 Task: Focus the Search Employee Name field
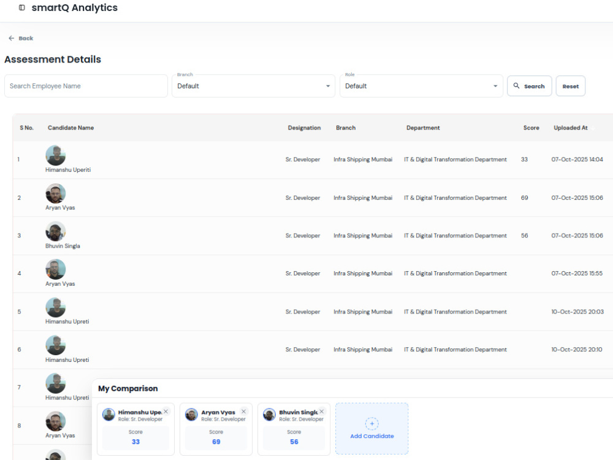(x=86, y=86)
